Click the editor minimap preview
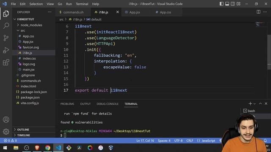 (x=260, y=24)
